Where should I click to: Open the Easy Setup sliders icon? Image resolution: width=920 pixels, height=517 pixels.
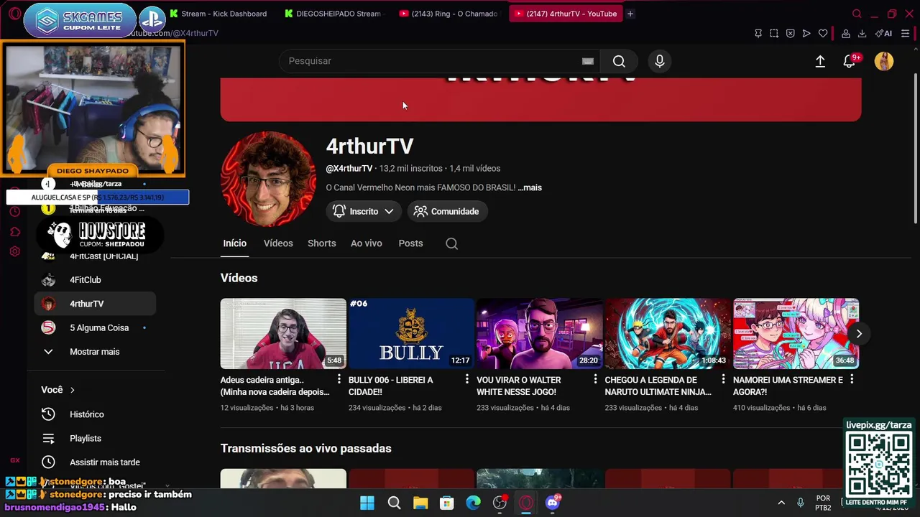pos(906,33)
